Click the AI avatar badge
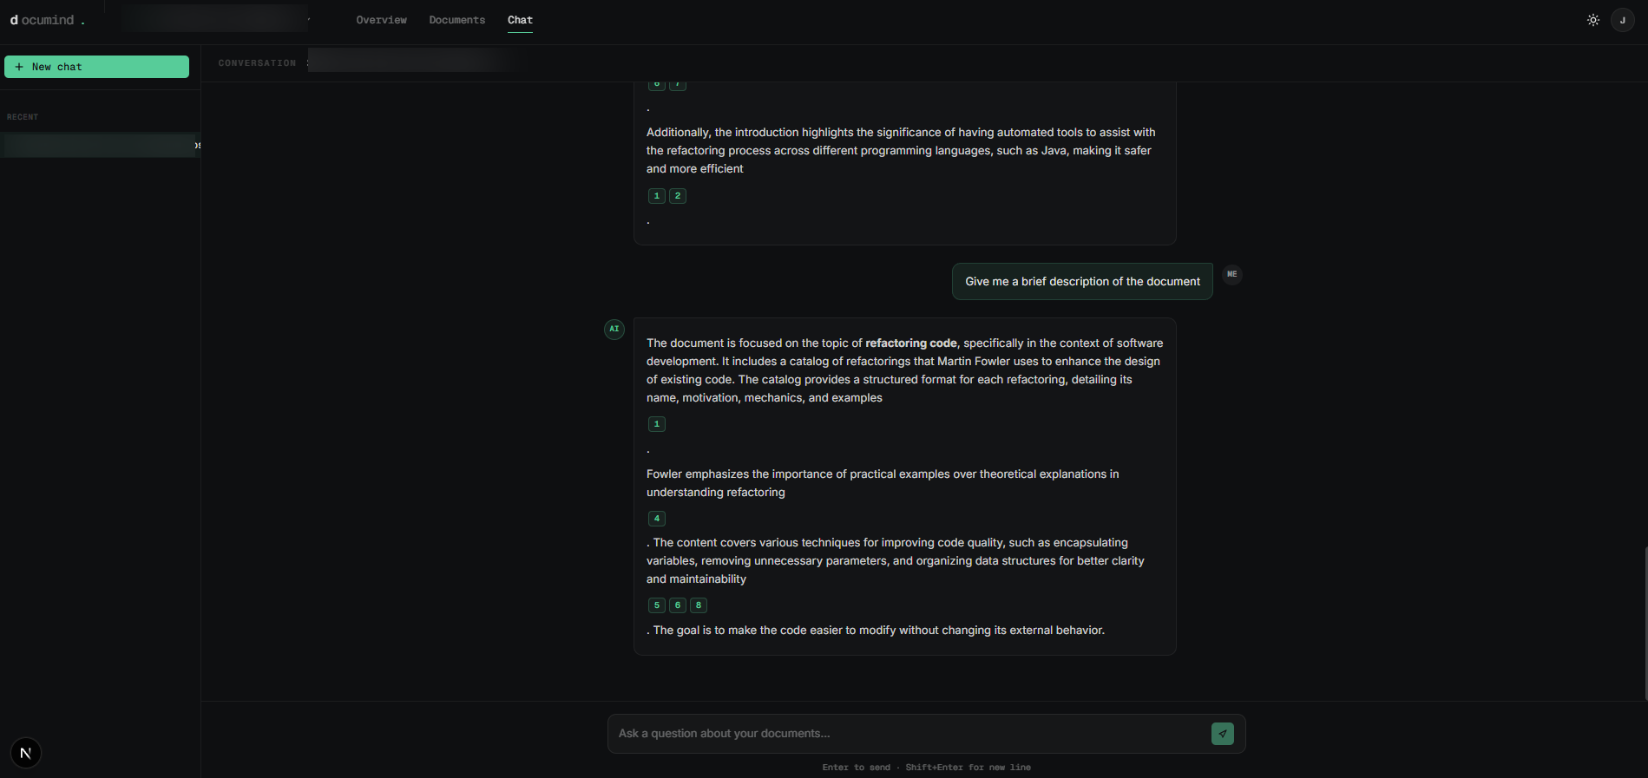The width and height of the screenshot is (1648, 778). coord(614,329)
